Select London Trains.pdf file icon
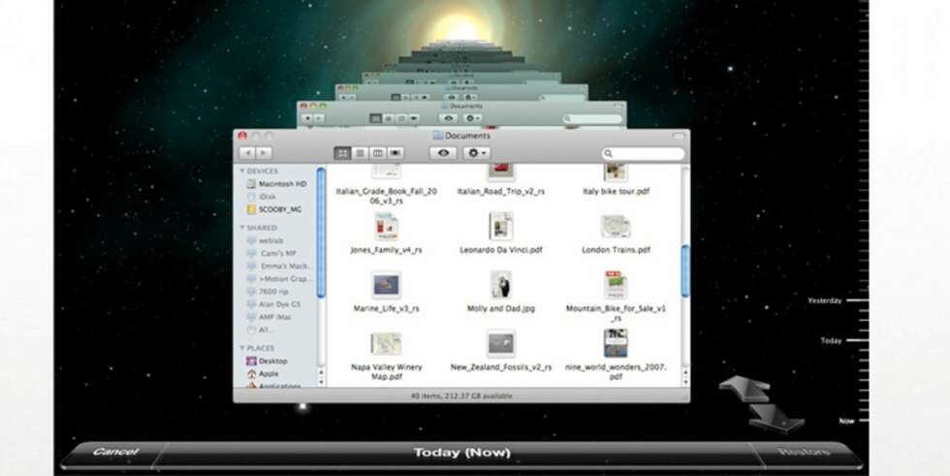This screenshot has height=476, width=950. click(x=616, y=227)
